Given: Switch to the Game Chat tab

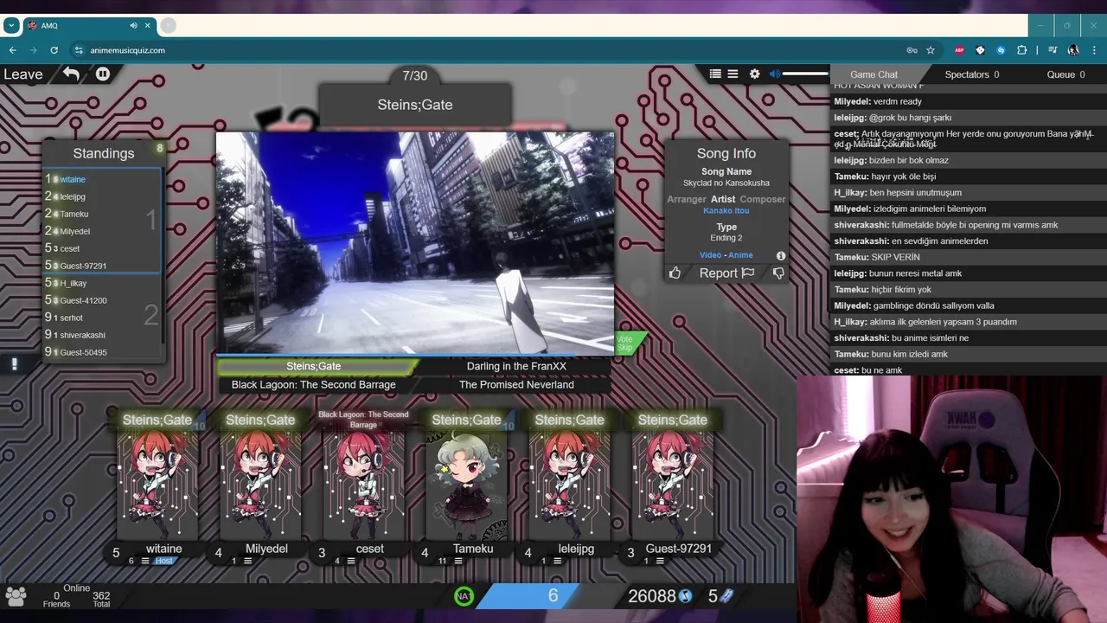Looking at the screenshot, I should [x=873, y=74].
